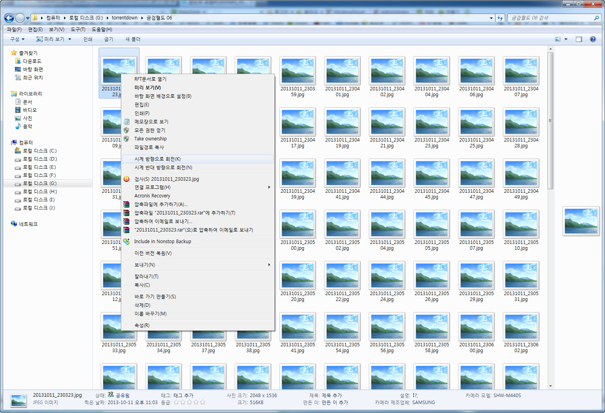
Task: Open the 도구(T) menu
Action: click(x=78, y=29)
